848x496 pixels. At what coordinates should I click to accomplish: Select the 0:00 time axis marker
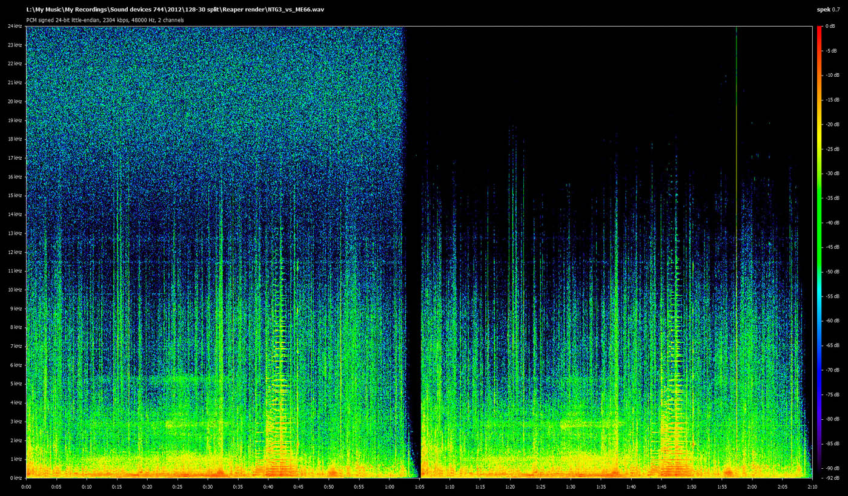(27, 486)
